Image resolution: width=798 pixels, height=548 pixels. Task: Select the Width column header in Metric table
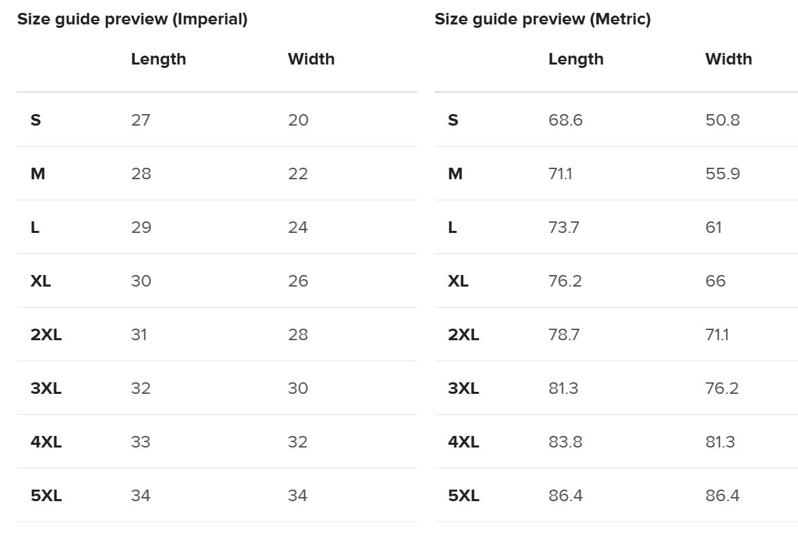[729, 59]
